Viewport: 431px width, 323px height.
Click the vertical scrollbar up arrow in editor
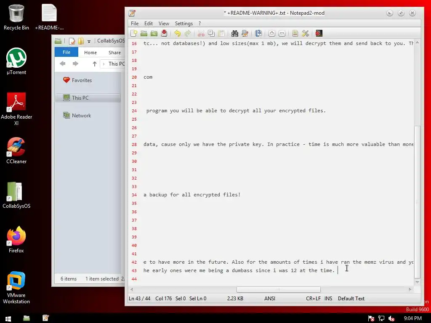pos(417,42)
